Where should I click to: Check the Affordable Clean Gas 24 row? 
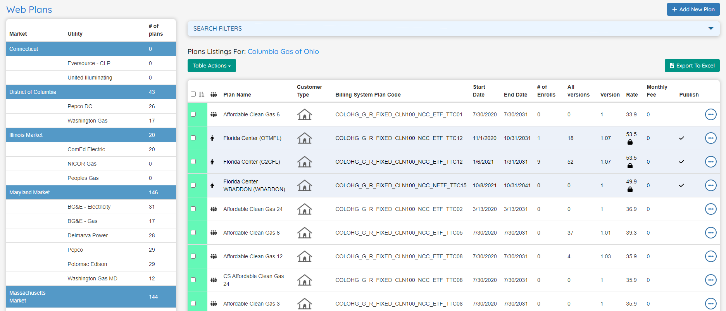coord(193,209)
